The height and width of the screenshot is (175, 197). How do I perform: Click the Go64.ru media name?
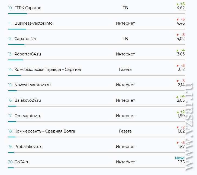tap(22, 162)
